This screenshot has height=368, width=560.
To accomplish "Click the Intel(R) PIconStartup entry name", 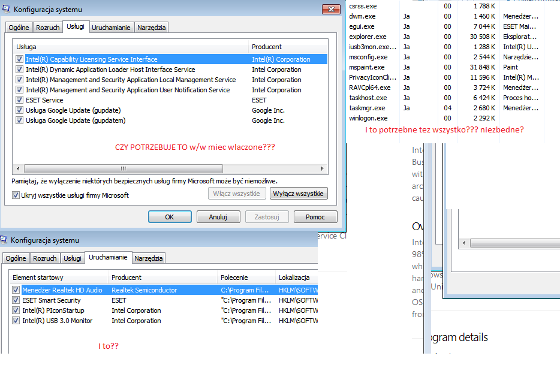I will 53,310.
